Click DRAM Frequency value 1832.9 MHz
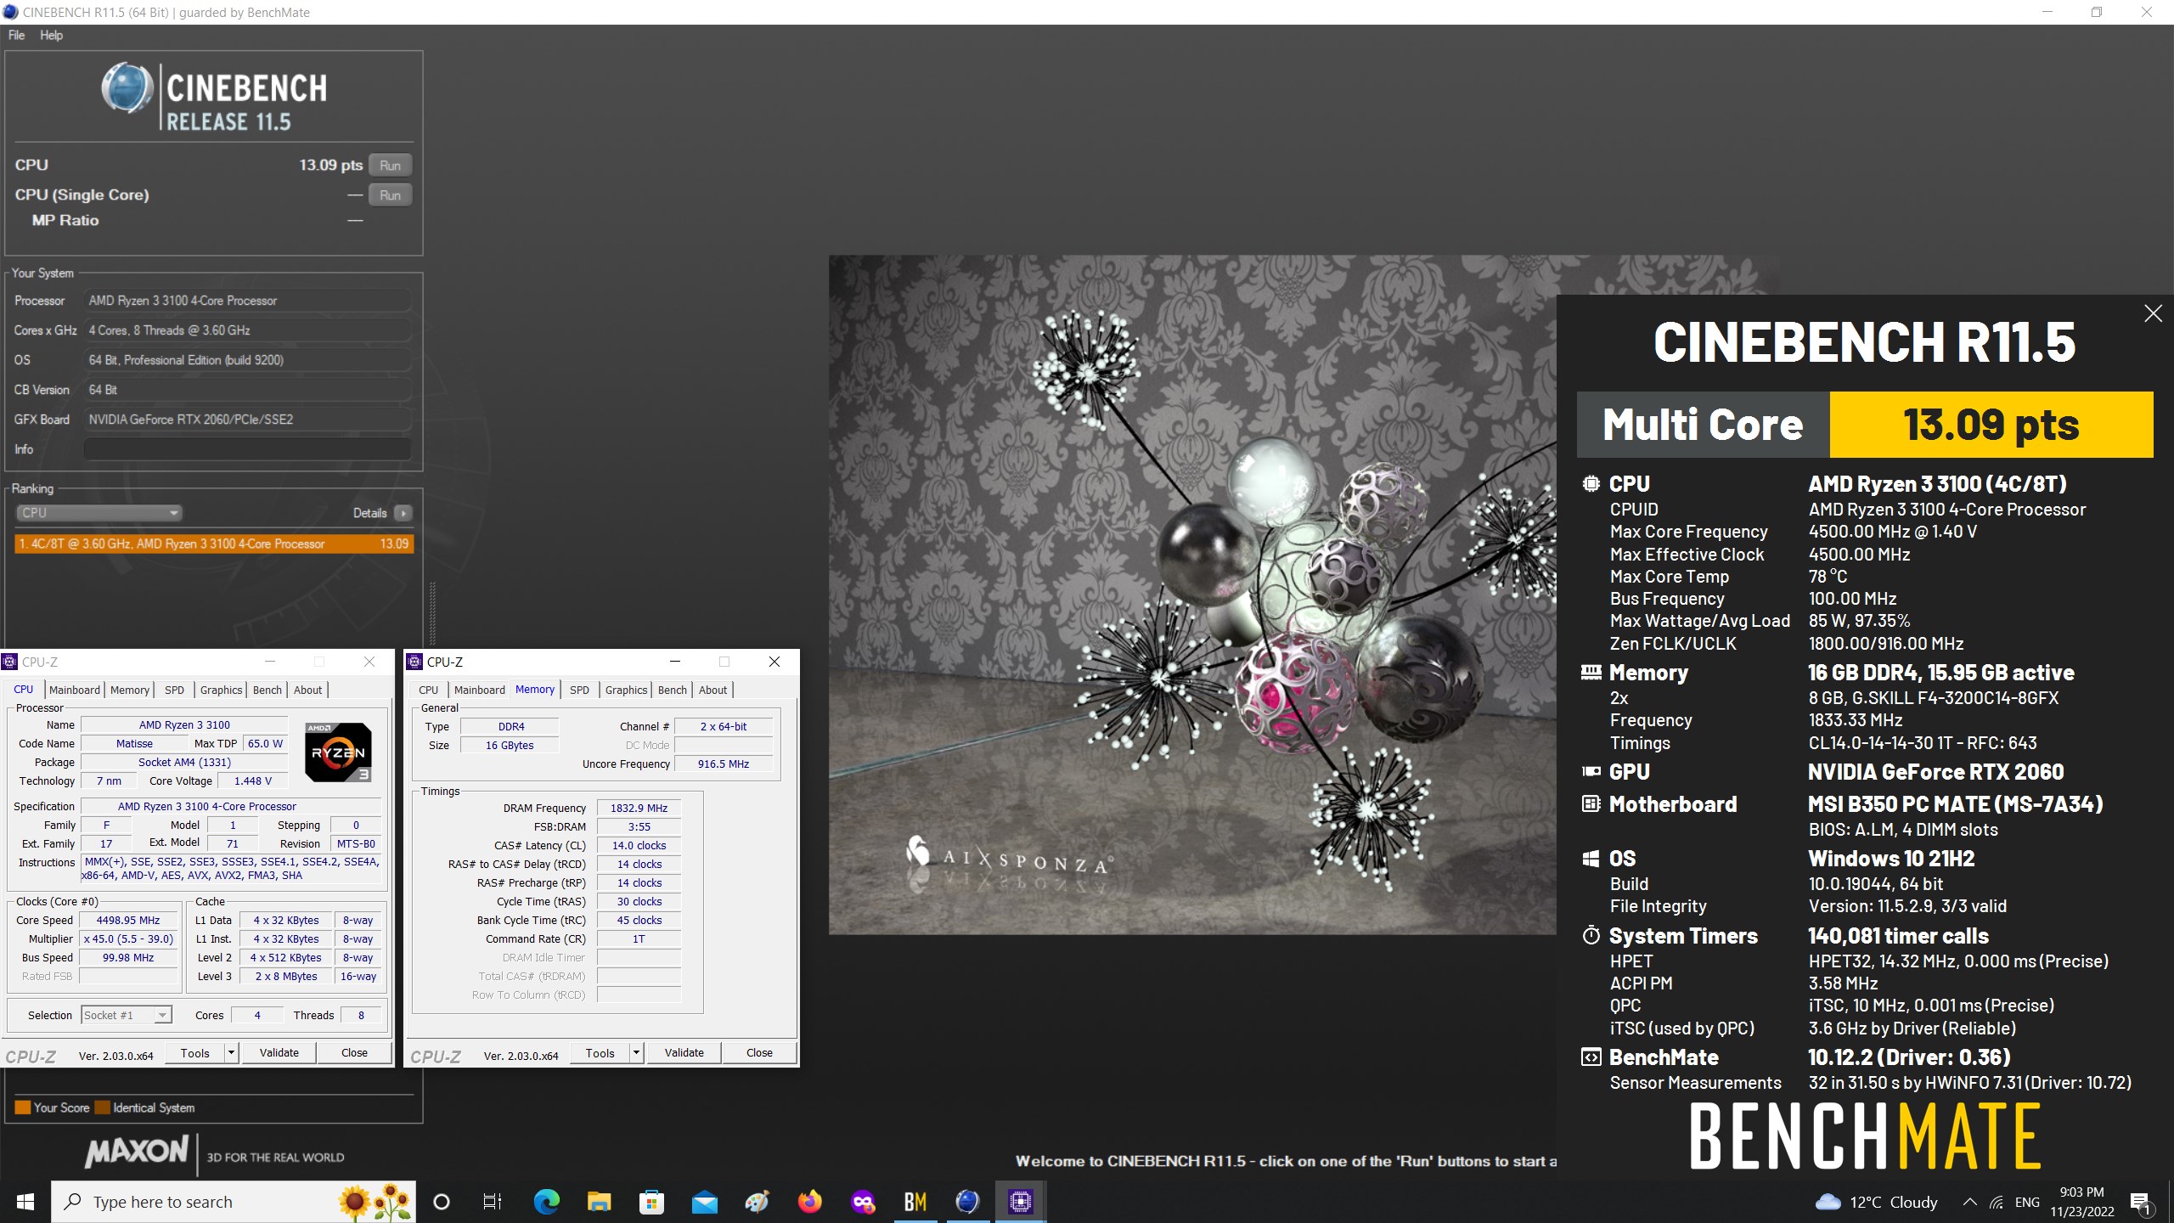The image size is (2174, 1223). point(639,808)
